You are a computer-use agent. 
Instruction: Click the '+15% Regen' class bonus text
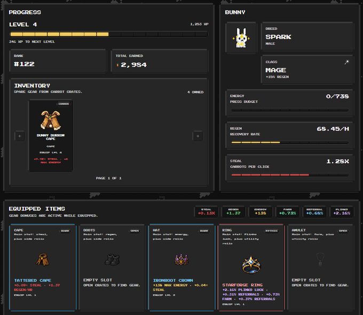click(277, 77)
